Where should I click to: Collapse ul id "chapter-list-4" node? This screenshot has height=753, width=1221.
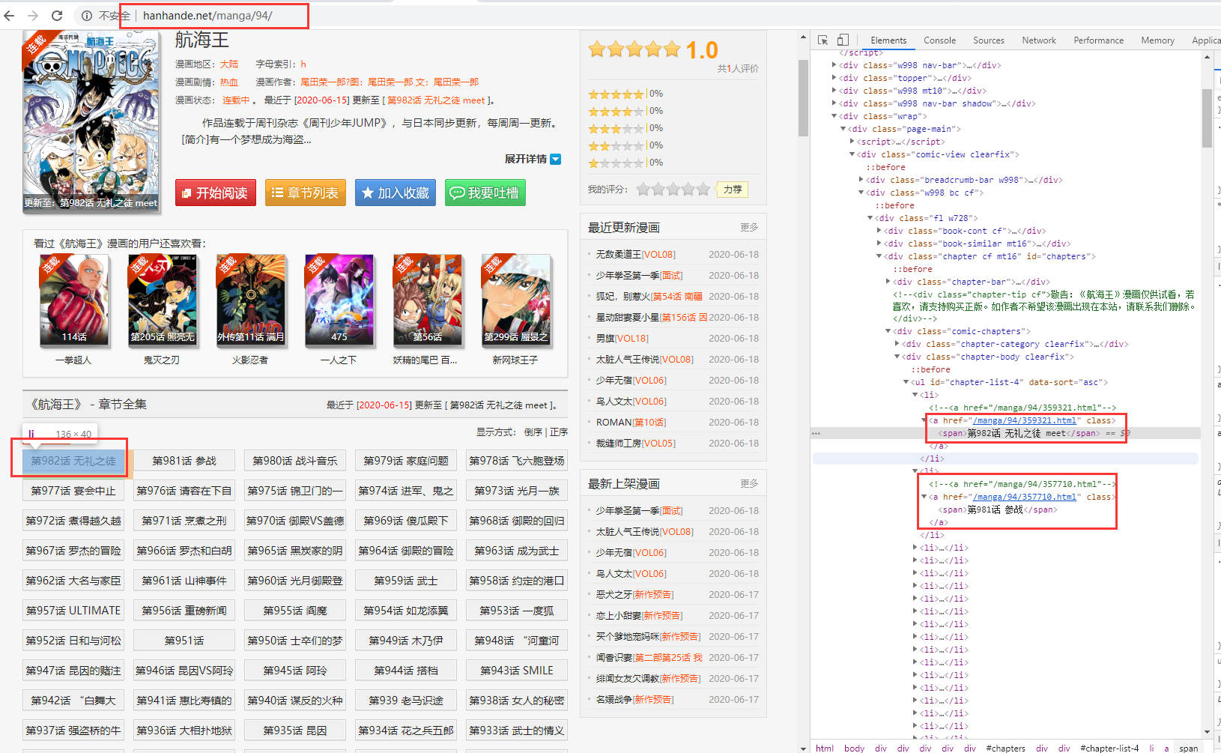click(x=906, y=382)
